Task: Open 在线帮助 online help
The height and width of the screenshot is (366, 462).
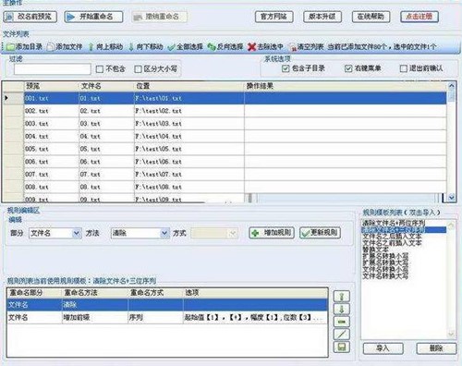Action: [x=371, y=17]
